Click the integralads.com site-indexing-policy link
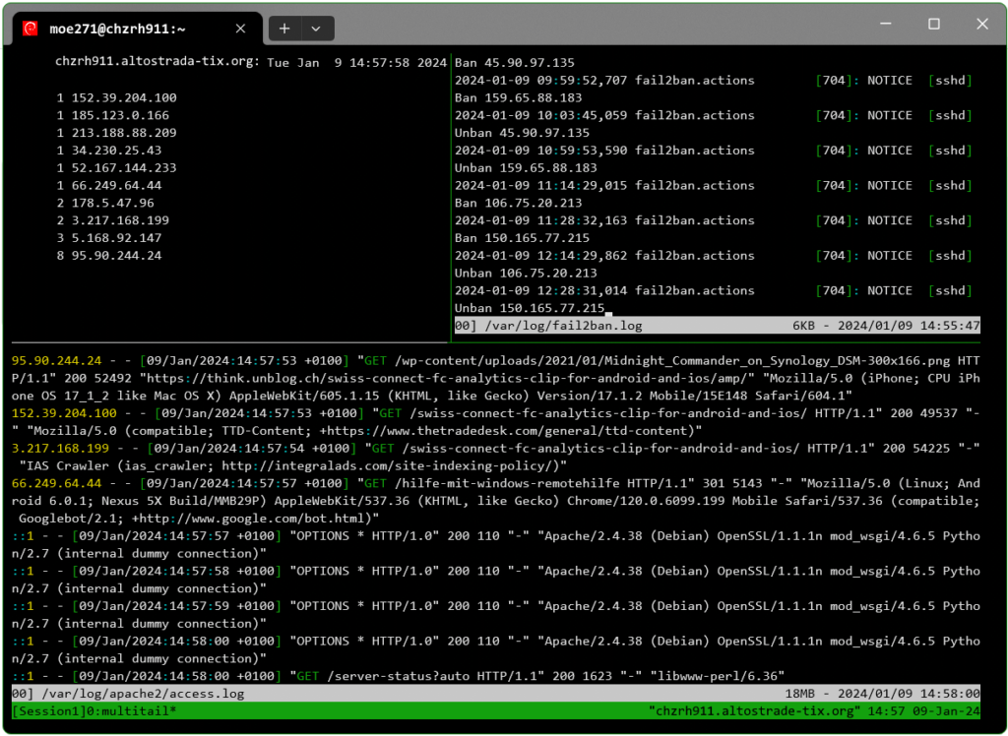This screenshot has height=736, width=1008. tap(384, 465)
